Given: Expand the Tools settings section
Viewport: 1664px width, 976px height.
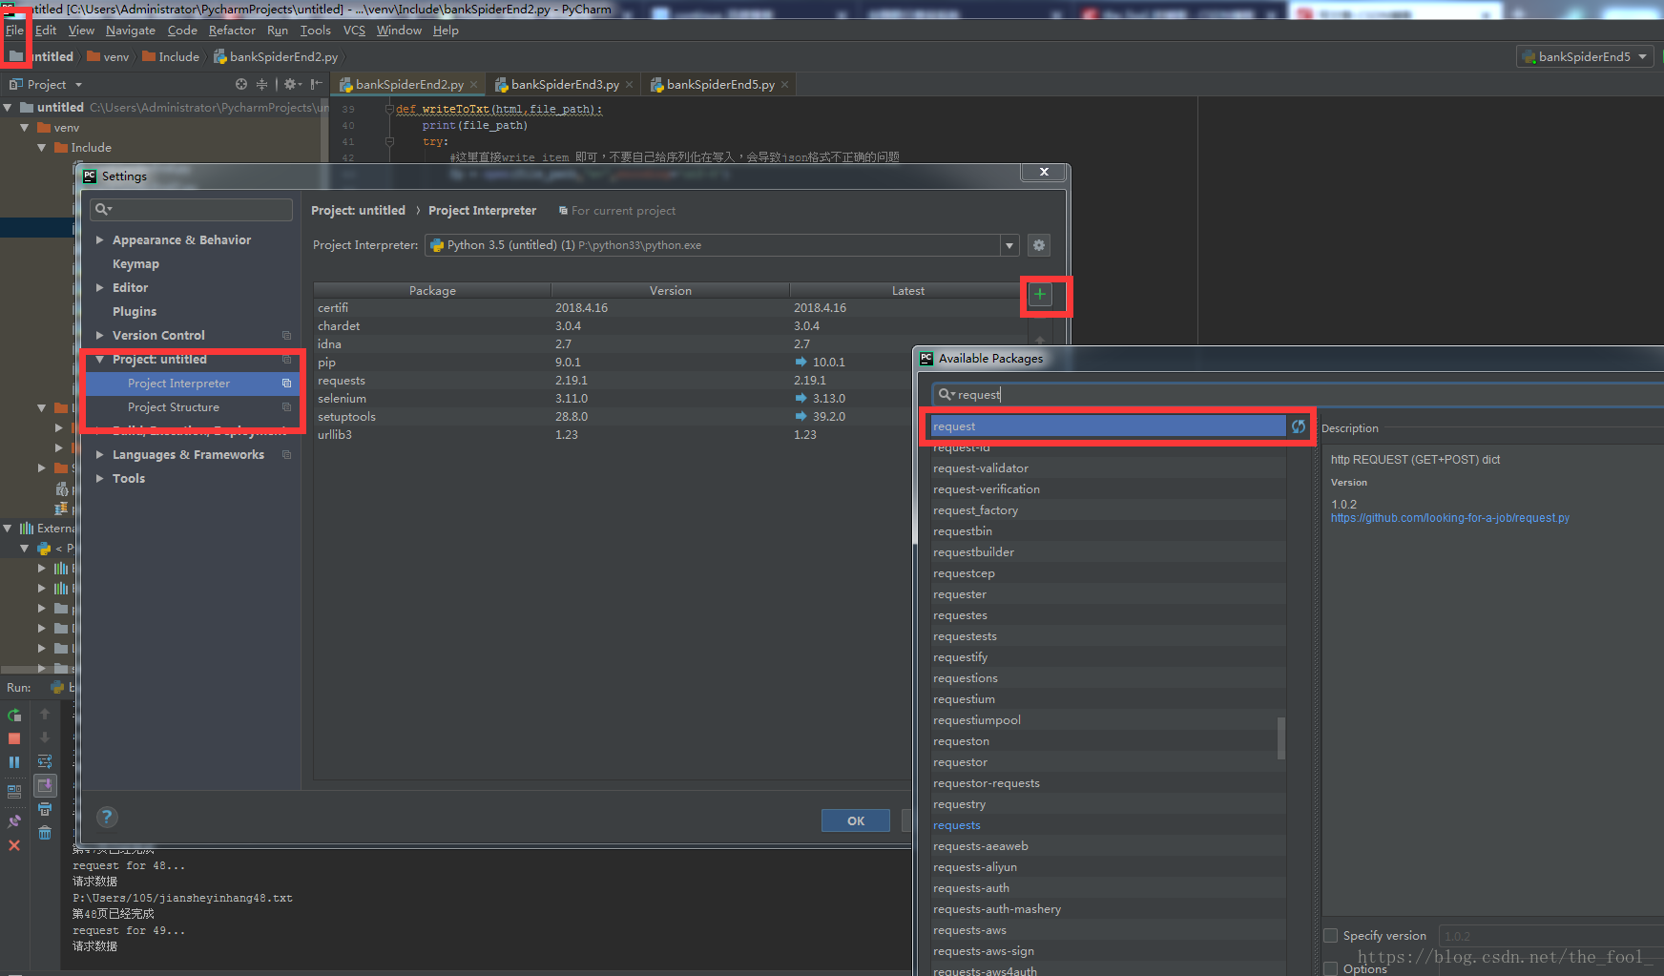Looking at the screenshot, I should click(x=99, y=479).
